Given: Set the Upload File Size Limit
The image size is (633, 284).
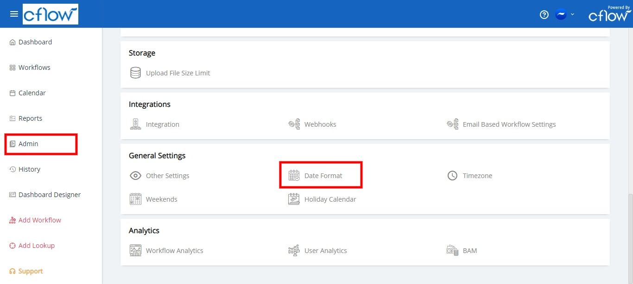Looking at the screenshot, I should click(178, 73).
